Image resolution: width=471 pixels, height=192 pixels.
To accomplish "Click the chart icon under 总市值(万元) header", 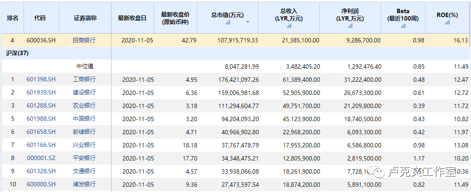I will click(x=228, y=22).
